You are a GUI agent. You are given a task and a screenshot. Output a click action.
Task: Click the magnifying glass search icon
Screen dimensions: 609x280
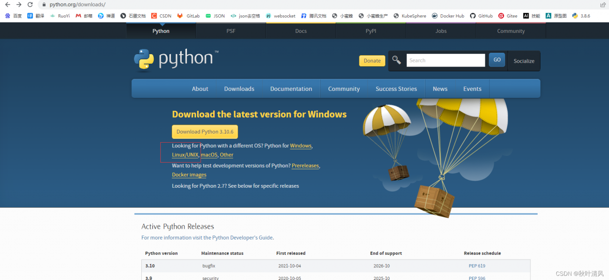[x=396, y=60]
